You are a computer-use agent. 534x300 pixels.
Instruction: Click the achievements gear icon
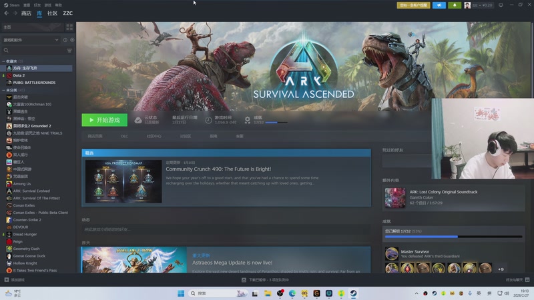click(248, 120)
